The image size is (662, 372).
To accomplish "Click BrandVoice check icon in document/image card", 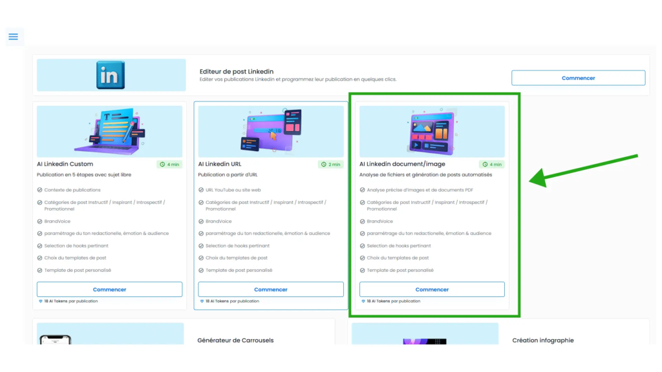I will [362, 222].
